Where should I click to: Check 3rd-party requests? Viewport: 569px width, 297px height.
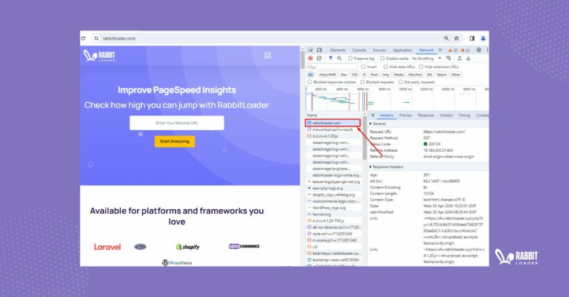pyautogui.click(x=401, y=82)
